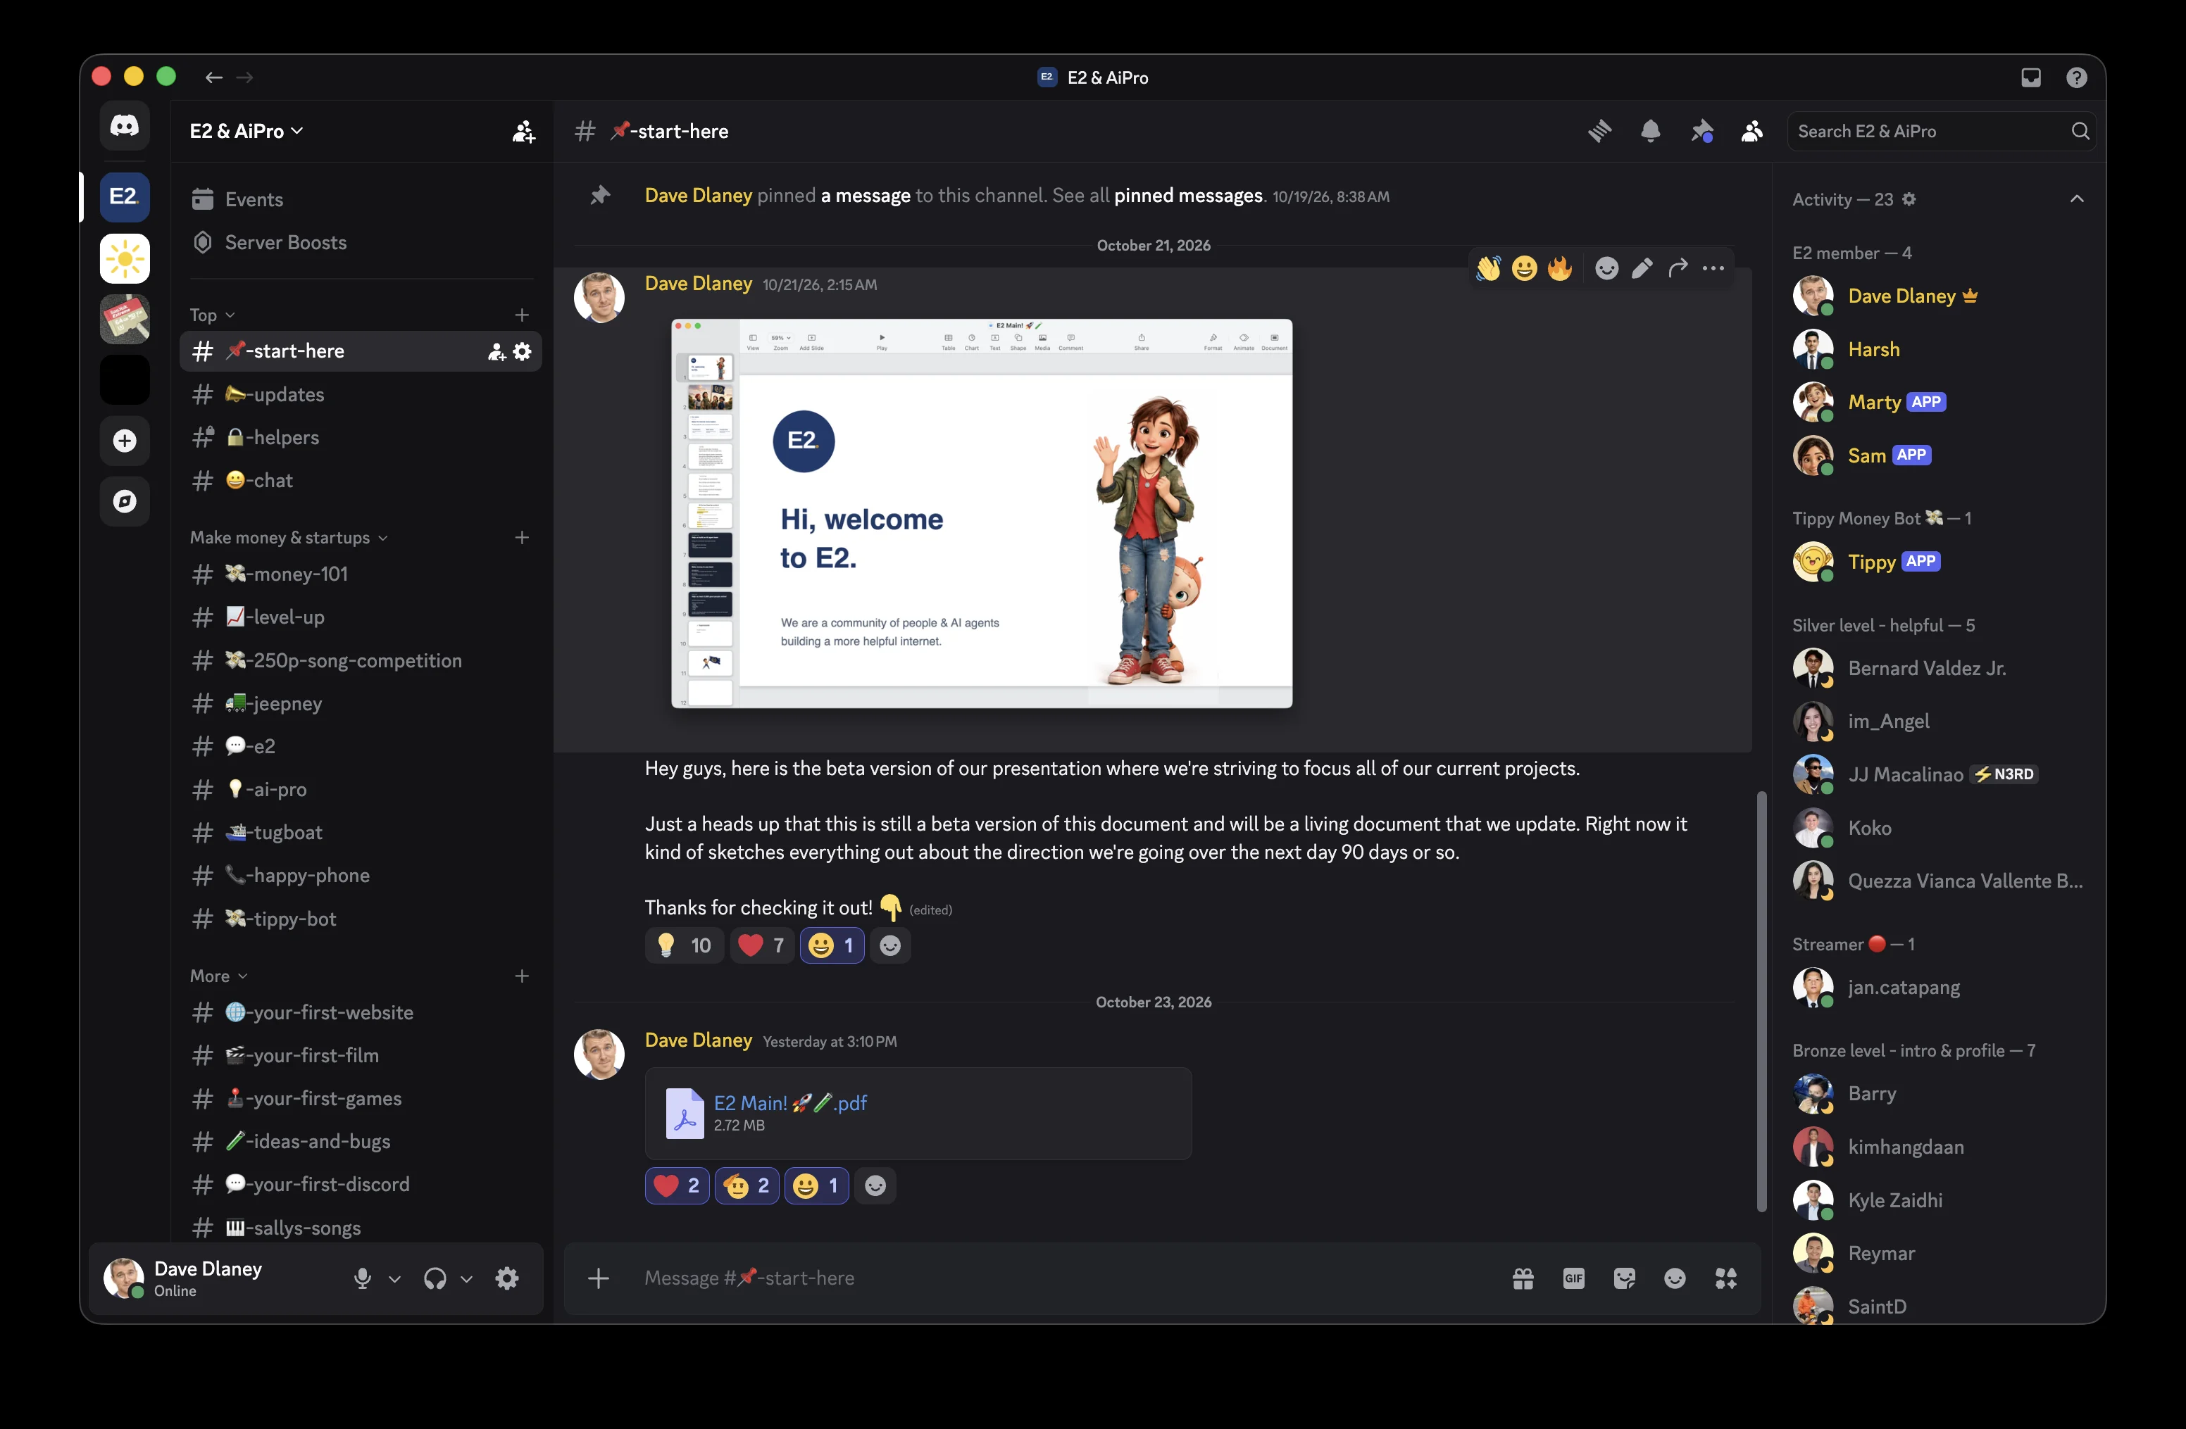
Task: Open user settings gear icon
Action: pyautogui.click(x=507, y=1278)
